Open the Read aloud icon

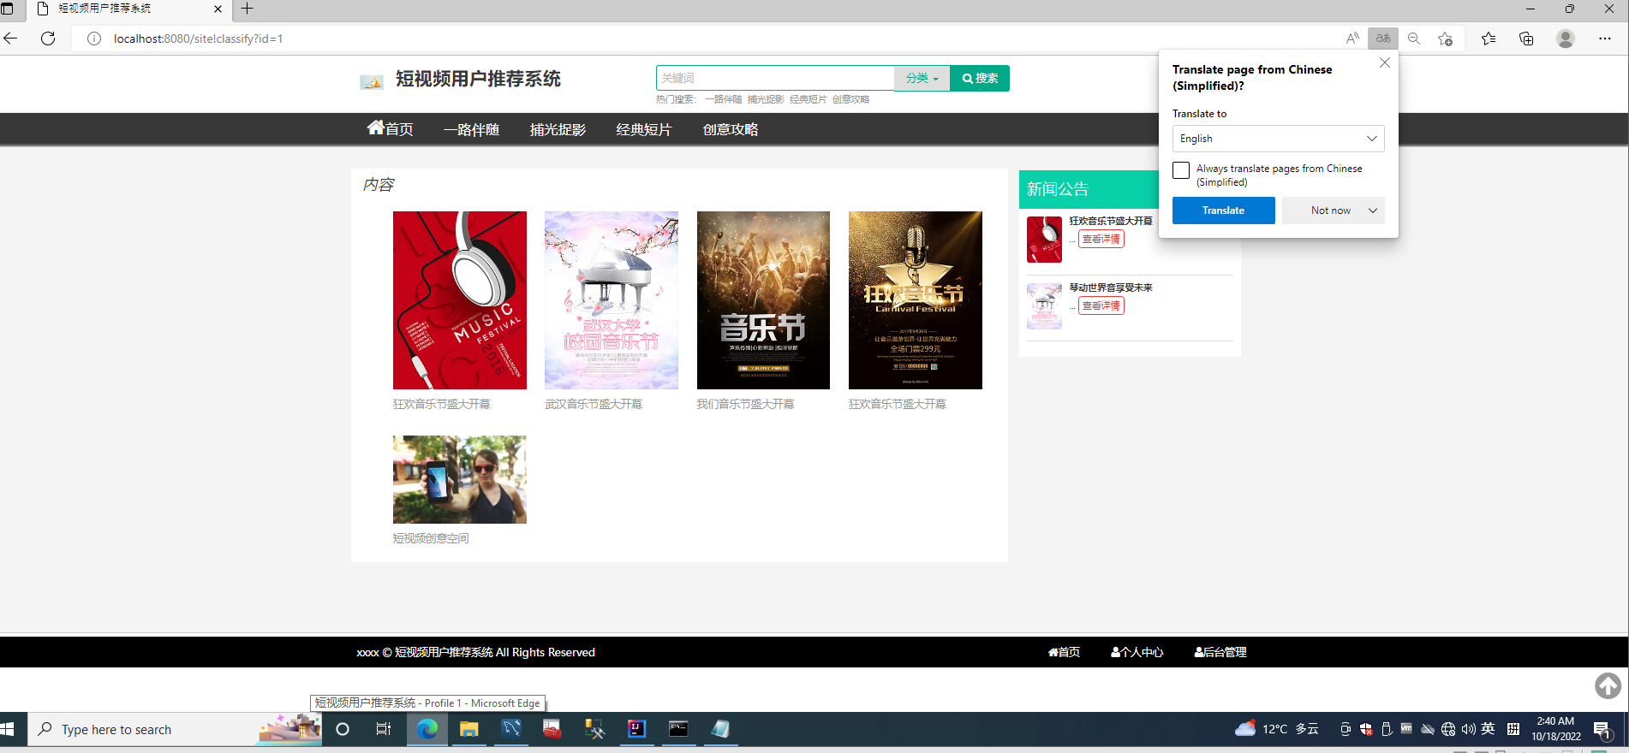pyautogui.click(x=1352, y=39)
